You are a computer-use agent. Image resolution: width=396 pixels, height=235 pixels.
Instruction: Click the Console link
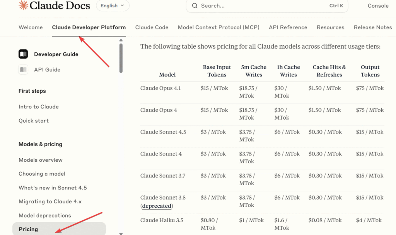[378, 6]
